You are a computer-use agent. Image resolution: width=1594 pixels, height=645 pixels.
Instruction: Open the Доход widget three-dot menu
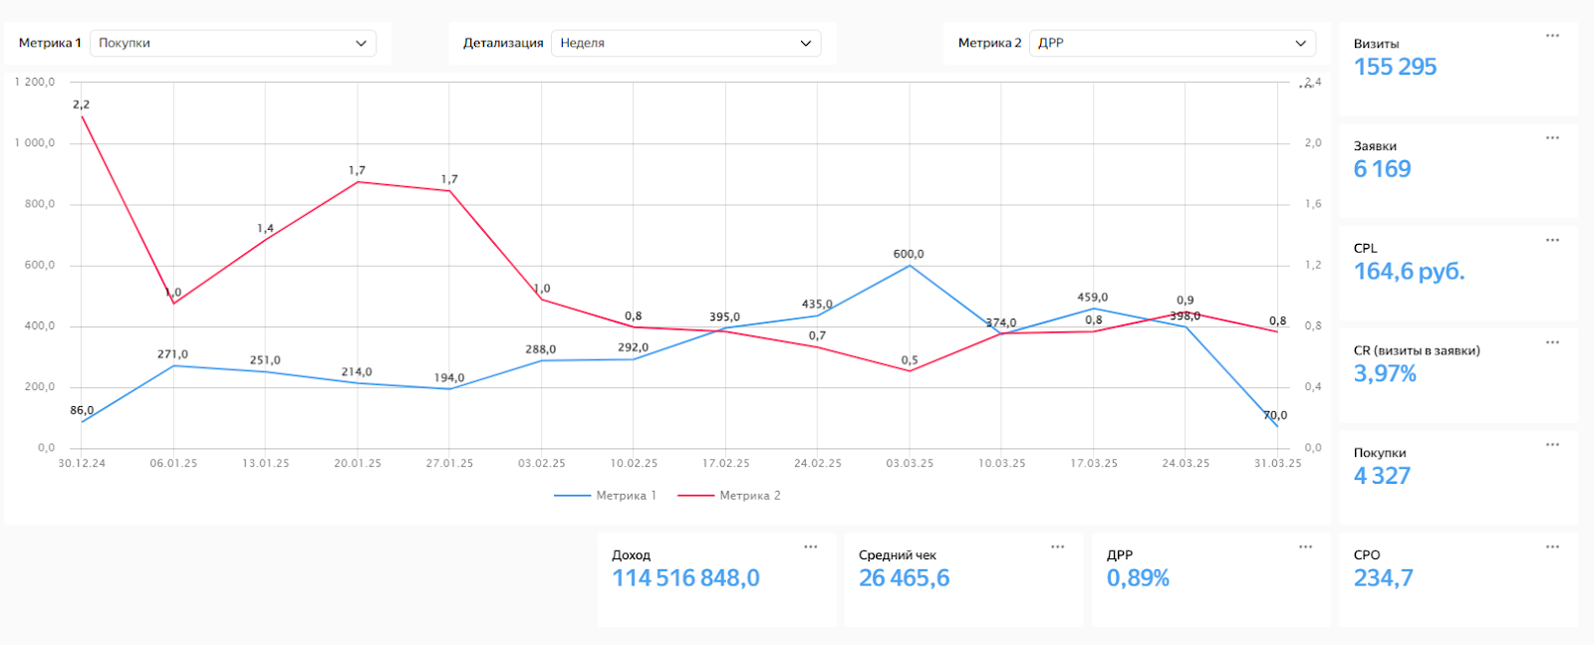[x=811, y=547]
